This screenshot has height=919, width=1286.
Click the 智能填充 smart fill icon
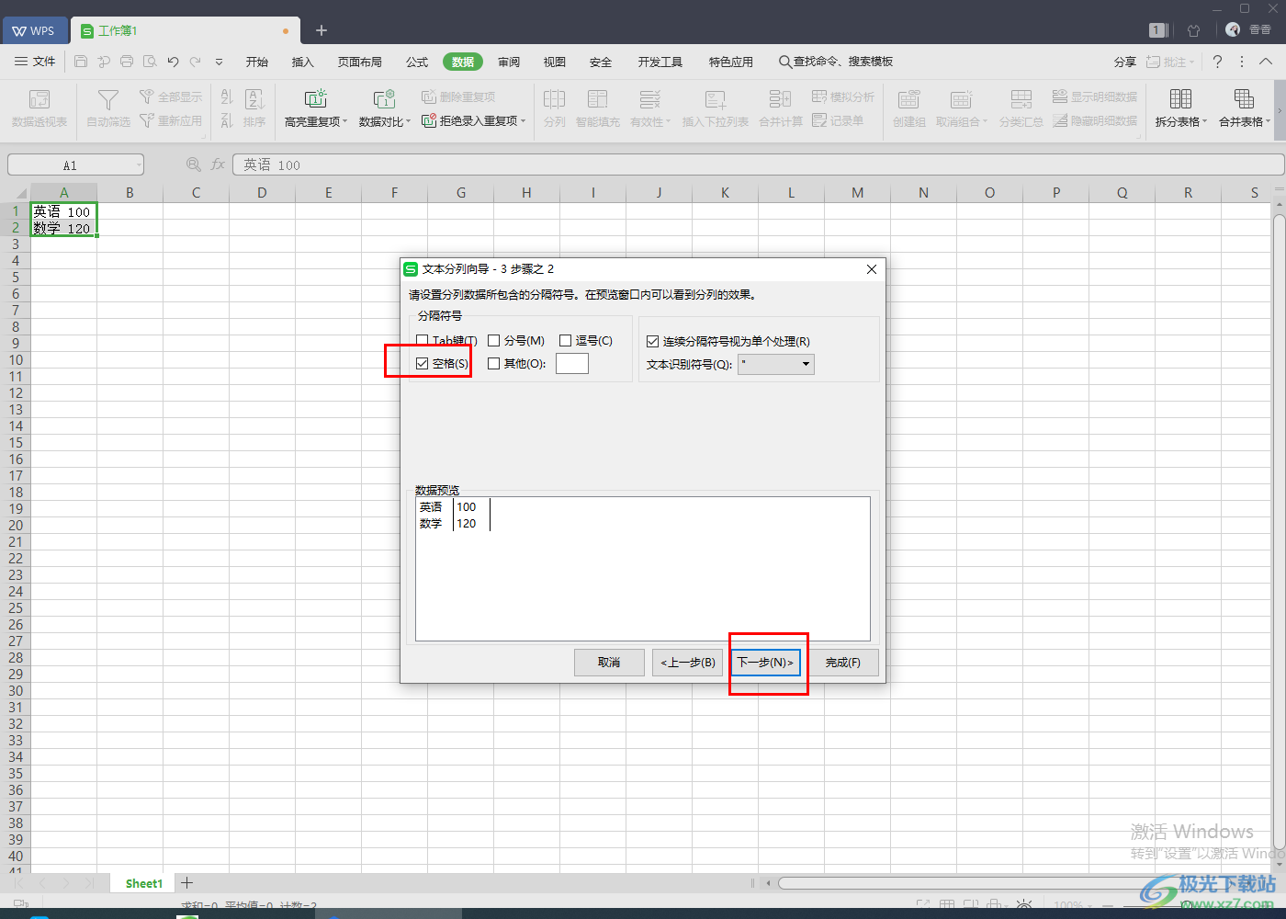[x=598, y=99]
